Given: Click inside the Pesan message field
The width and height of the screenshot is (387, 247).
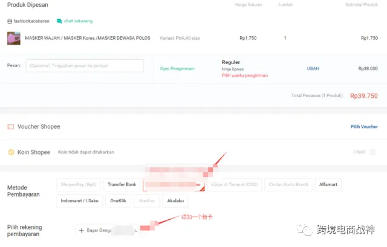Looking at the screenshot, I should point(85,66).
